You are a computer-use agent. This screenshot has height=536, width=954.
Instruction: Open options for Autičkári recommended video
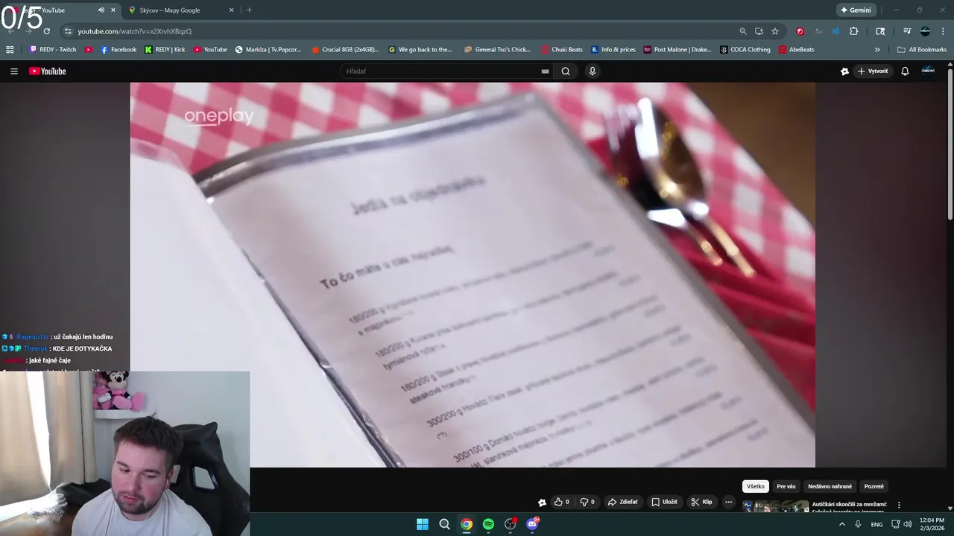click(899, 505)
